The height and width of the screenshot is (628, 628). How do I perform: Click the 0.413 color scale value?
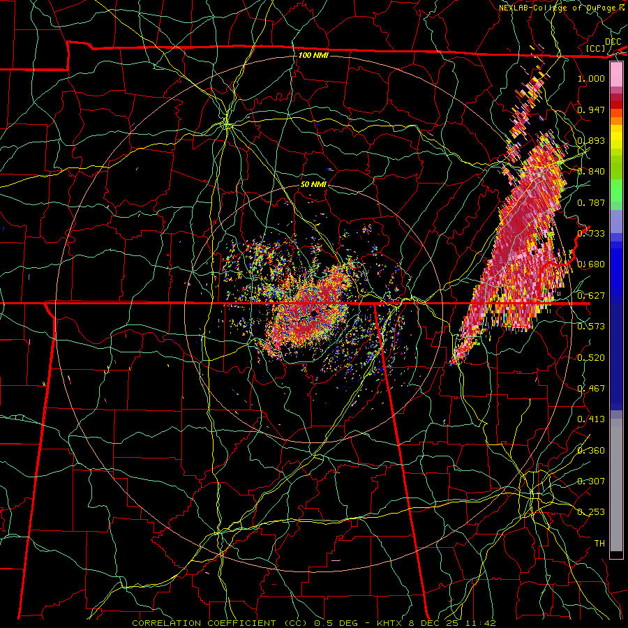pos(591,419)
